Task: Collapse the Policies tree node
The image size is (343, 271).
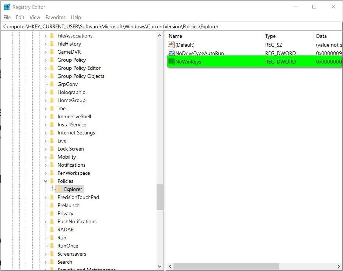Action: [x=45, y=181]
